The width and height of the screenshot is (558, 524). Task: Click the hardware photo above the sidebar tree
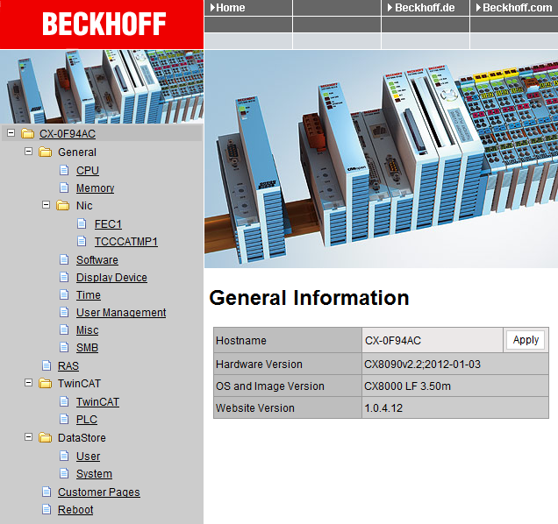102,87
